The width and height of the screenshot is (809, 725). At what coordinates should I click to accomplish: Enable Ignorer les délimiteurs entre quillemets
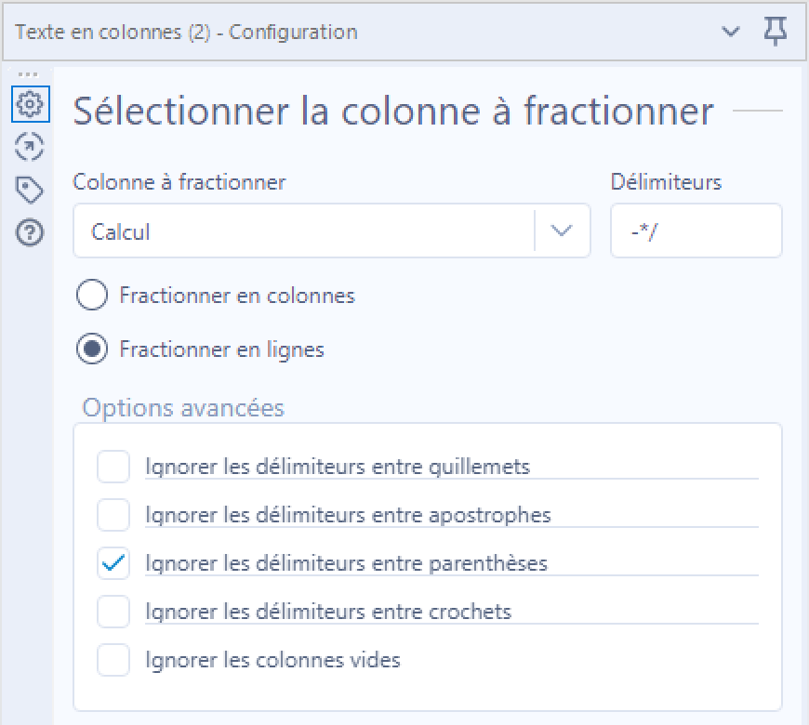click(113, 467)
